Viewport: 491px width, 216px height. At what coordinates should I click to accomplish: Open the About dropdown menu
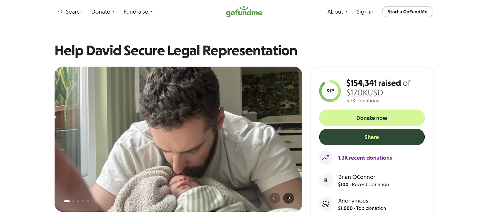[337, 12]
